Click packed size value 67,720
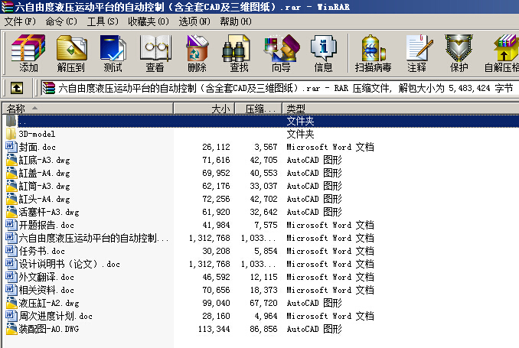This screenshot has height=348, width=519. [x=263, y=303]
